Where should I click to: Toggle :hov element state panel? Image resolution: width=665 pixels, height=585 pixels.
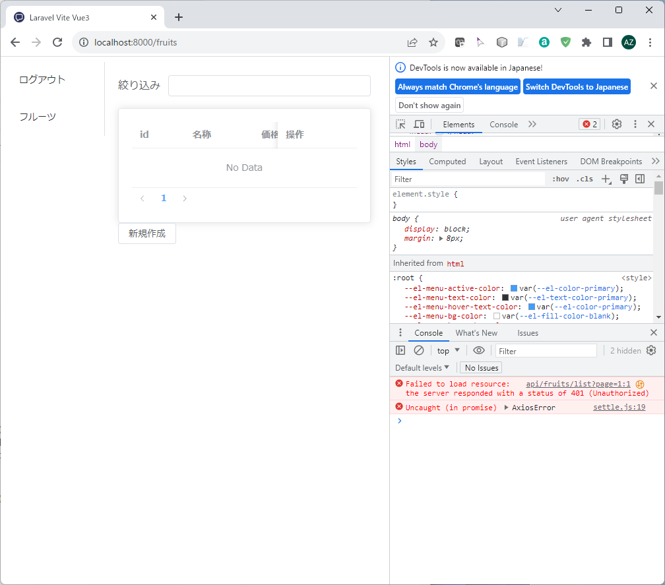point(560,179)
